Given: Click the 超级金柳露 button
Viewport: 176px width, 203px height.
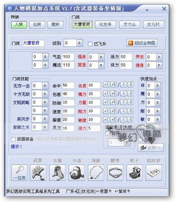Looking at the screenshot, I should pos(142,43).
